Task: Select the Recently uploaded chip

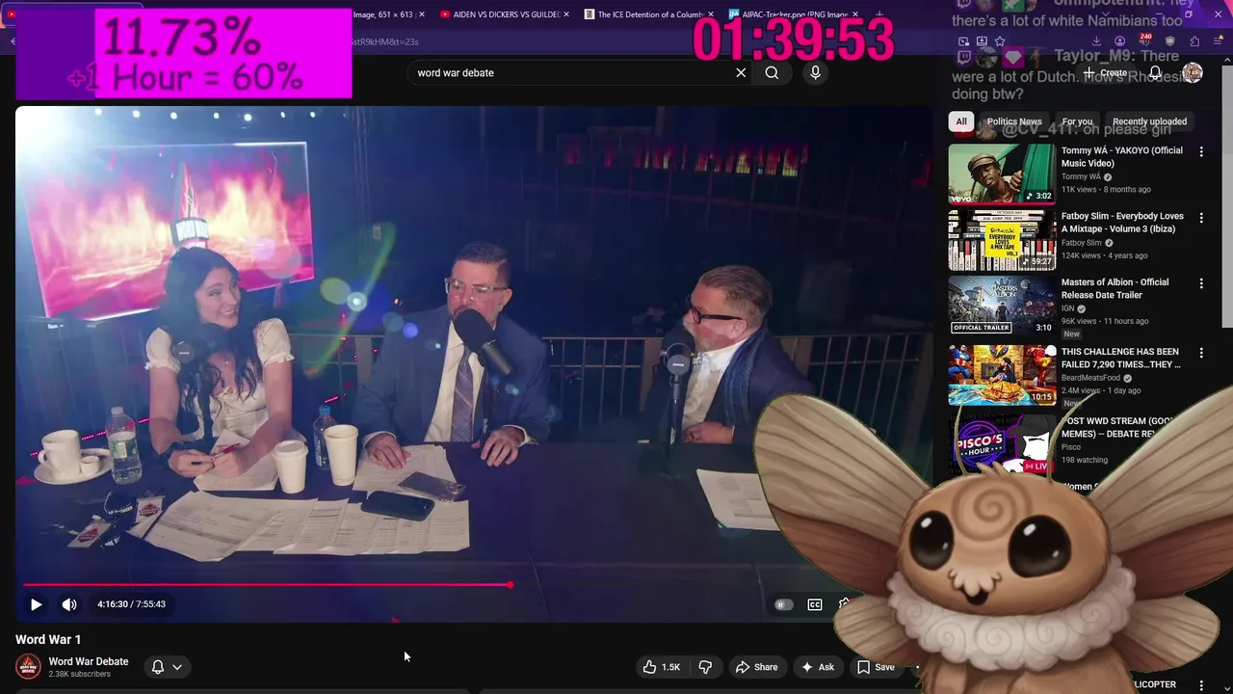Action: coord(1149,121)
